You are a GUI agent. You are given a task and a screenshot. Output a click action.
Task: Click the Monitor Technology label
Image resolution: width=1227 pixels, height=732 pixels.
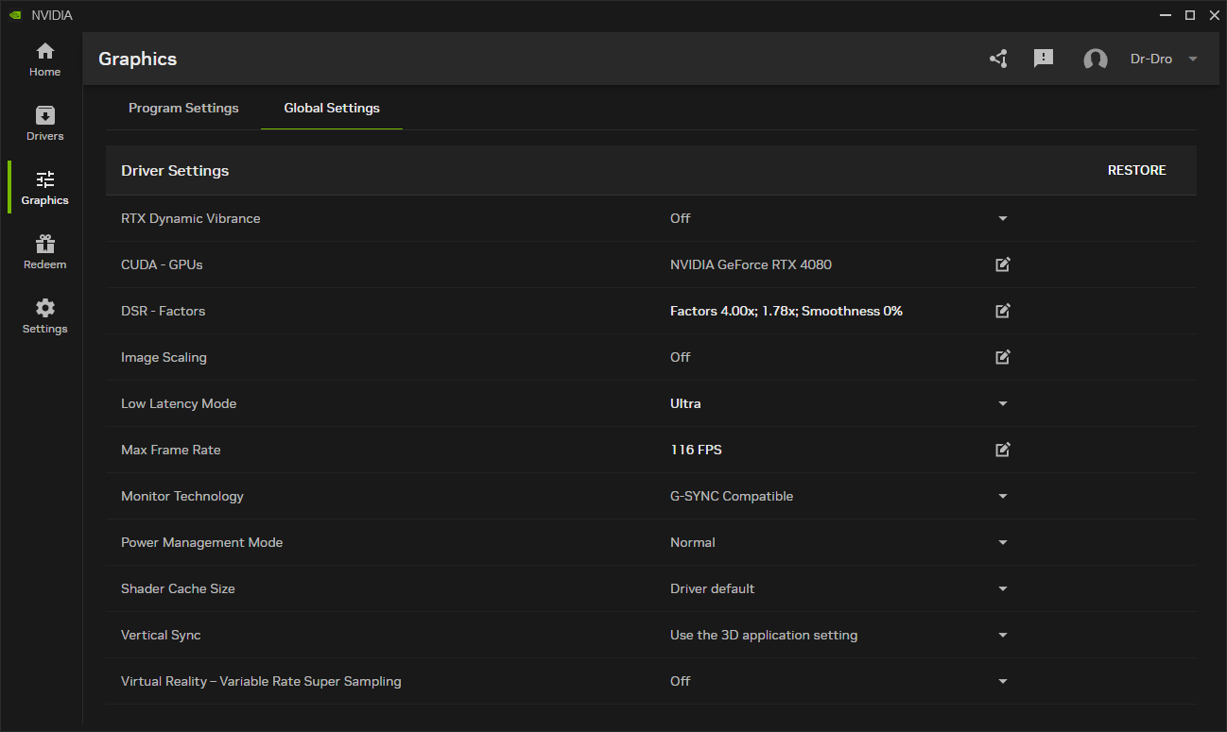[x=181, y=496]
